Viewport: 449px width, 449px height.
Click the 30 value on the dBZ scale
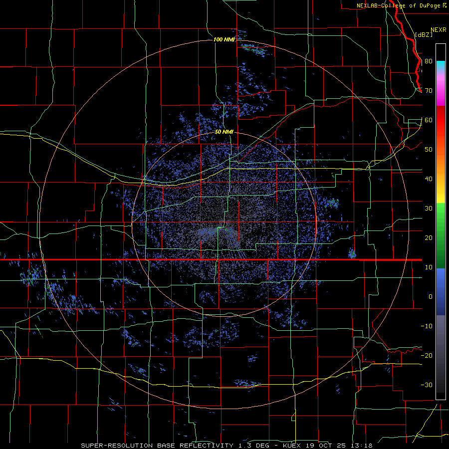[429, 209]
